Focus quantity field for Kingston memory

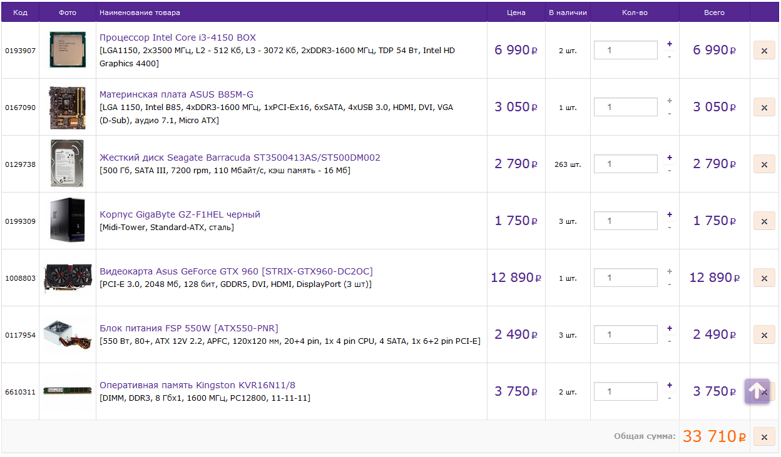(x=625, y=391)
